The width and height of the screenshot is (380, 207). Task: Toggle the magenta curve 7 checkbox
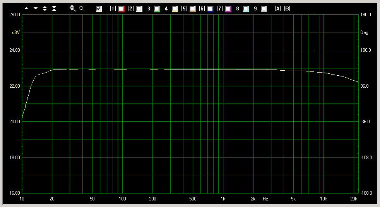tap(228, 9)
